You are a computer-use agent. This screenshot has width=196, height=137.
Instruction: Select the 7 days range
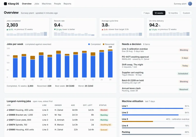[146, 13]
